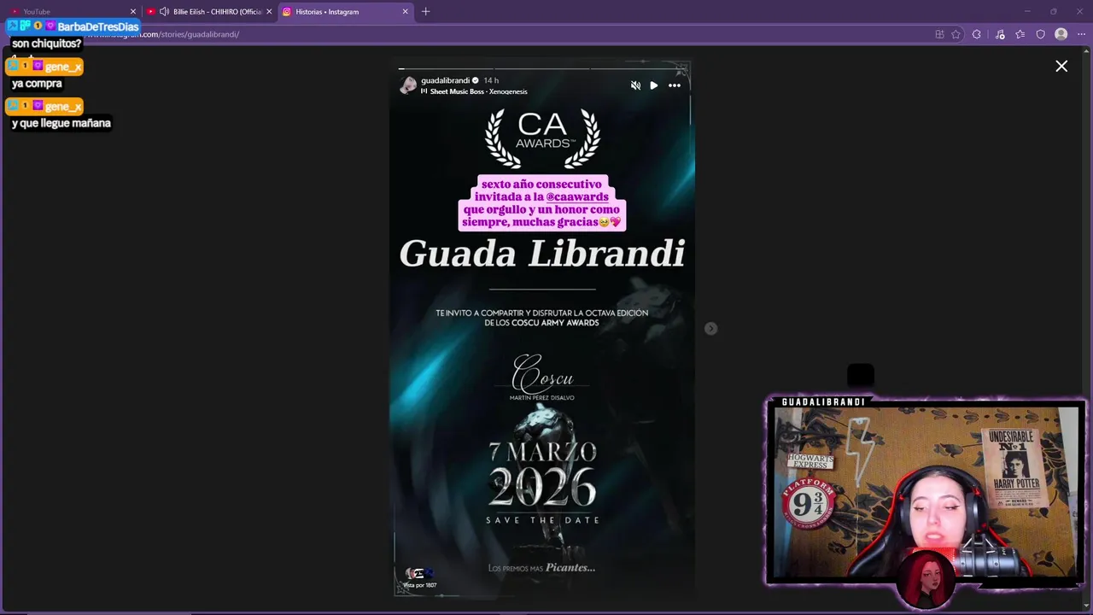
Task: Click the shield browser essentials icon
Action: 1040,34
